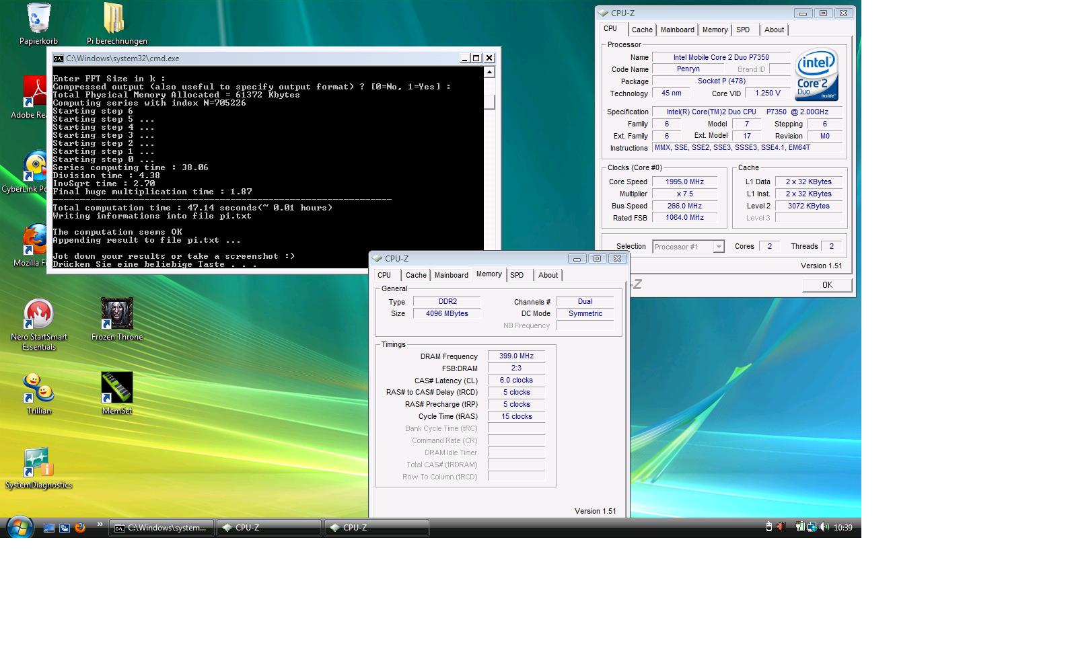Open the Processor #1 selection dropdown
The image size is (1074, 671).
688,247
